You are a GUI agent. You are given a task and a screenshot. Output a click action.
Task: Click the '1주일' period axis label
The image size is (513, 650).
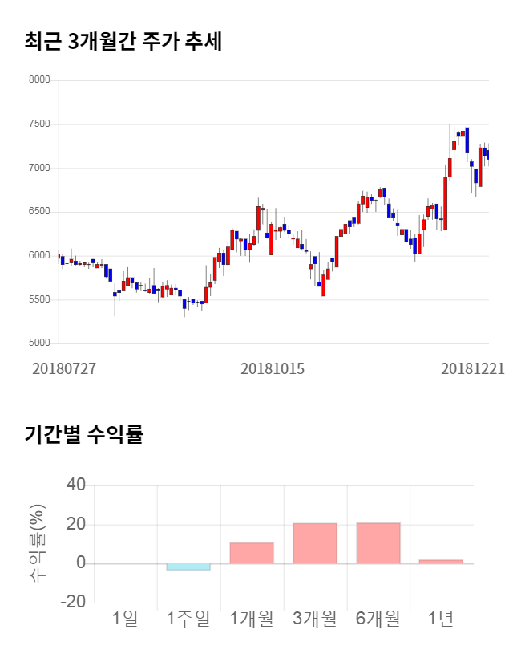coord(188,619)
